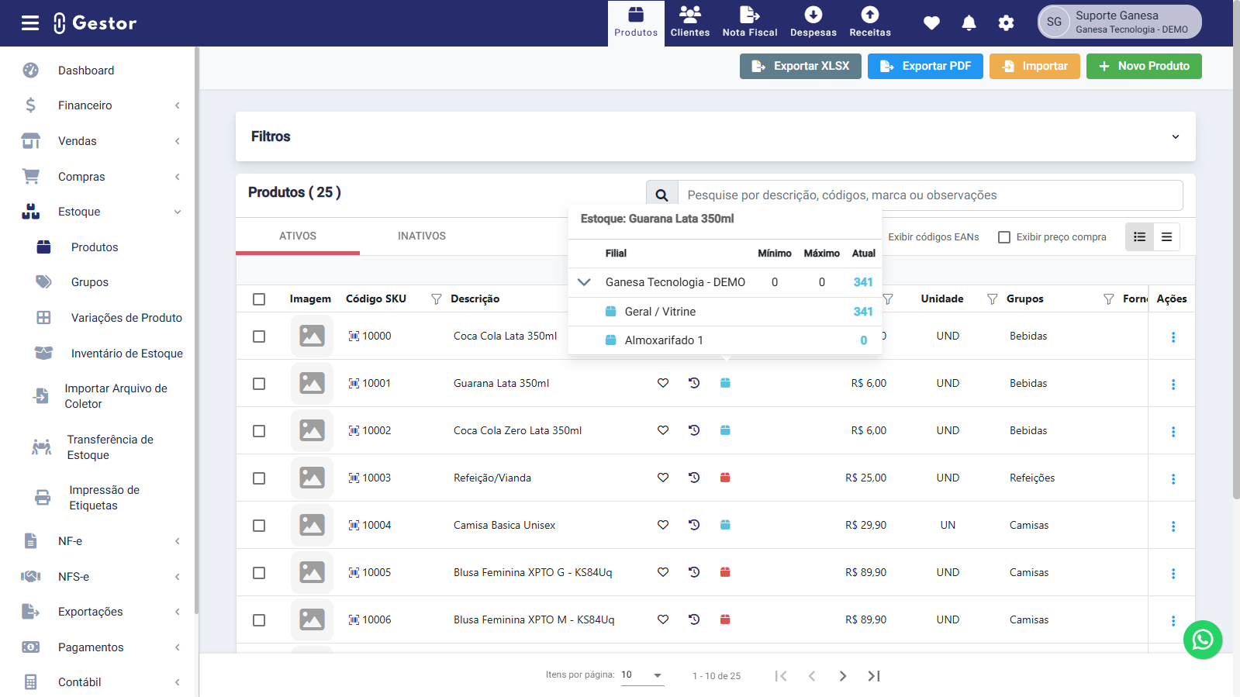Open history icon for Guarana Lata 350ml
Screen dimensions: 1240x697
[x=694, y=383]
